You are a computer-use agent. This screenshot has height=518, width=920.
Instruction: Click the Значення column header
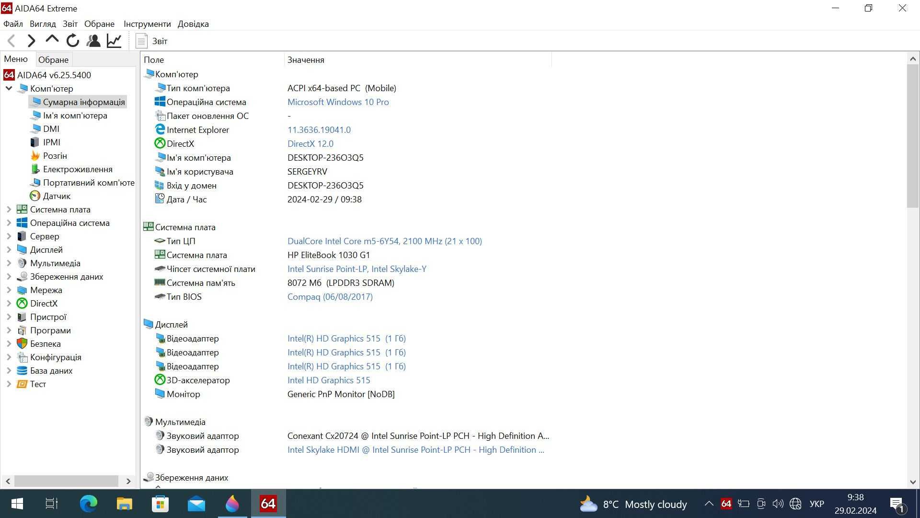pos(418,59)
